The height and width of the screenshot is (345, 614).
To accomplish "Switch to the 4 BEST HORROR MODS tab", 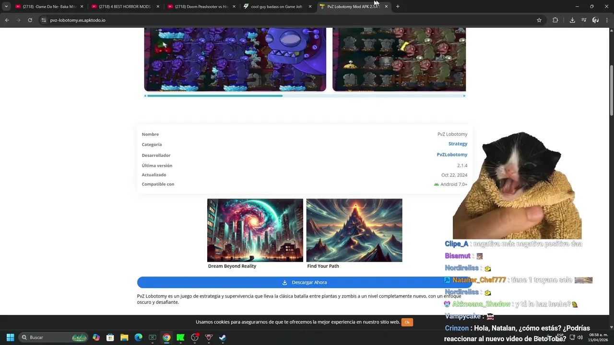I will tap(126, 7).
